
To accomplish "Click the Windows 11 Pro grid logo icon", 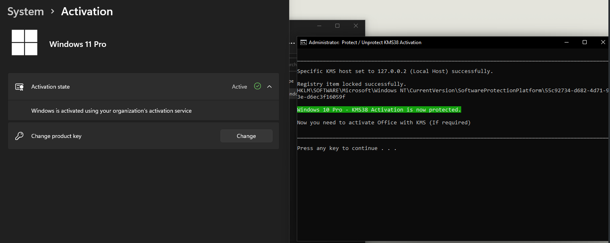I will pos(25,42).
